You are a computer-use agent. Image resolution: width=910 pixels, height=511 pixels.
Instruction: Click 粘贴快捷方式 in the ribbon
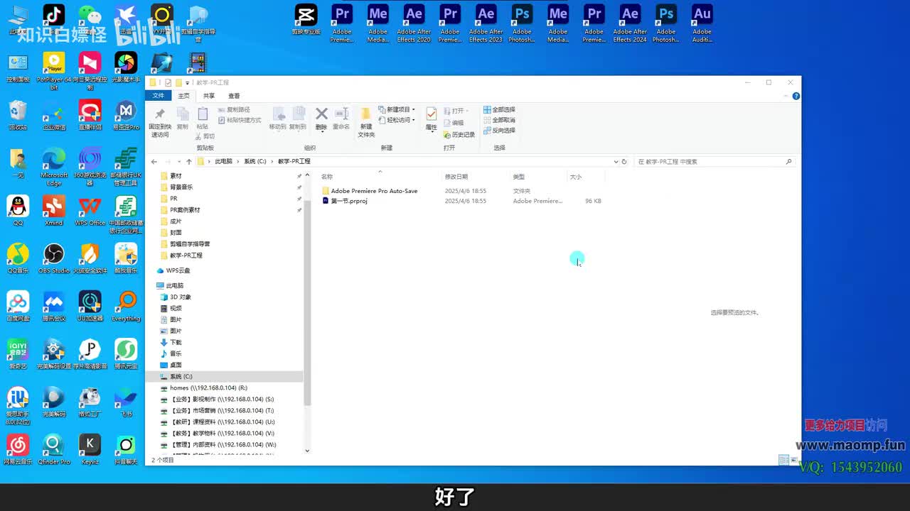(x=240, y=120)
